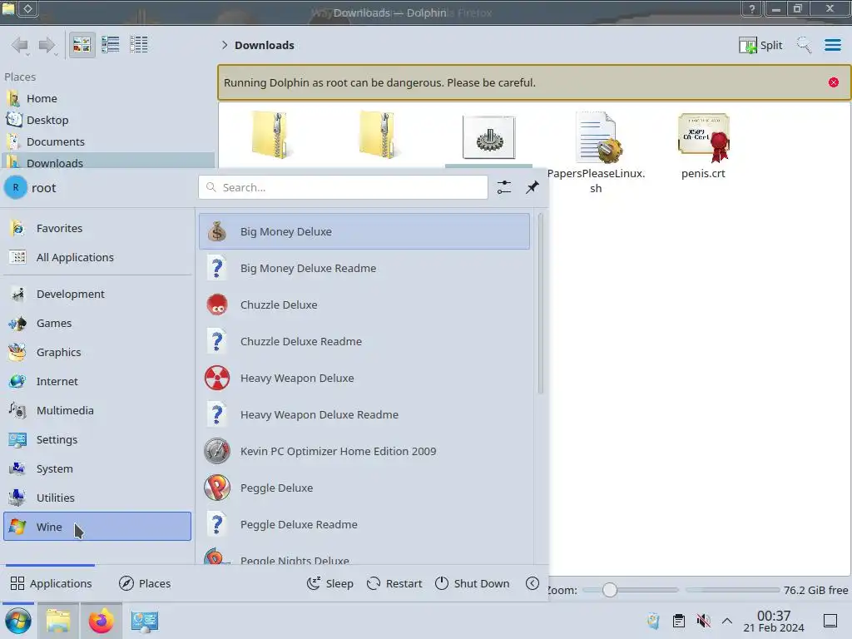Image resolution: width=852 pixels, height=639 pixels.
Task: Open System Settings from the taskbar
Action: point(145,621)
